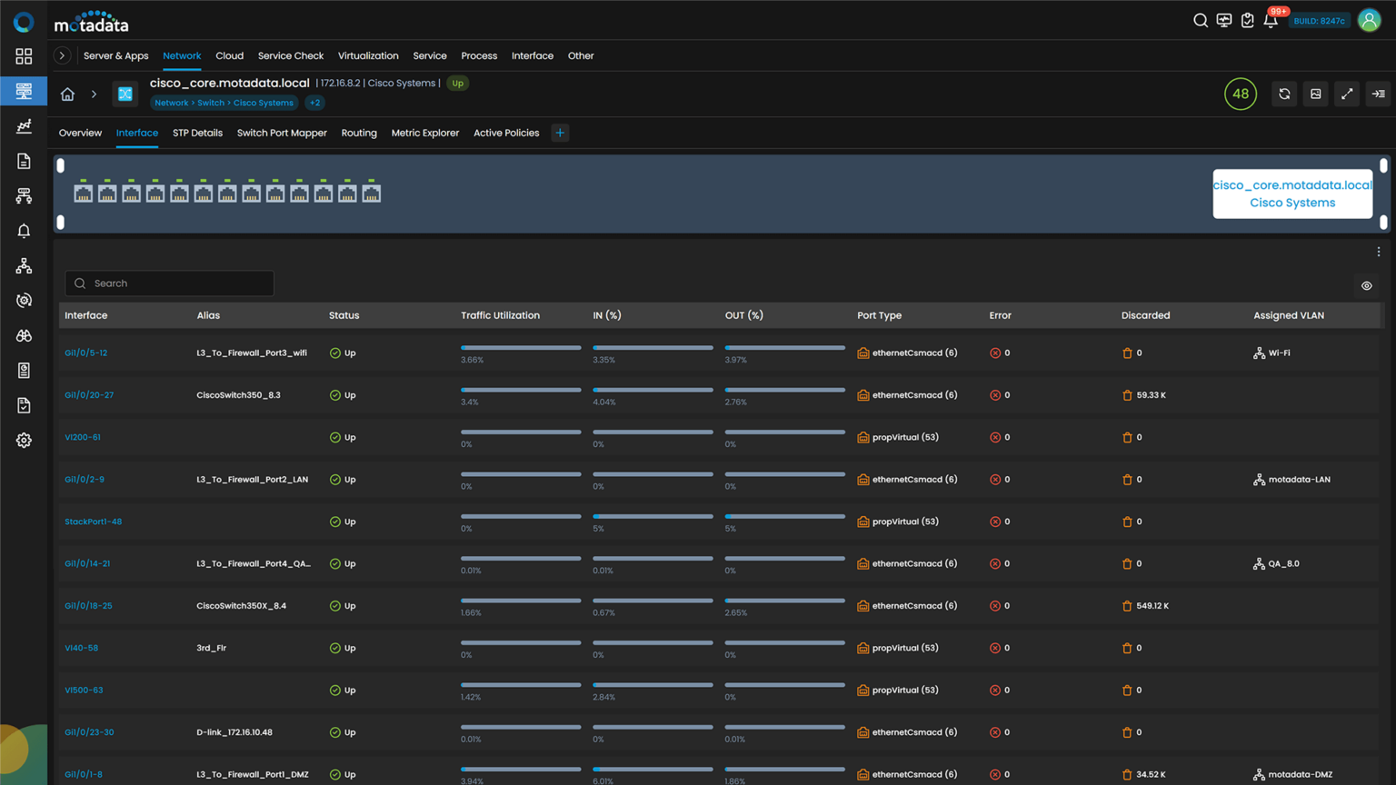Open the Switch Port Mapper tab
Viewport: 1396px width, 785px height.
[x=282, y=133]
